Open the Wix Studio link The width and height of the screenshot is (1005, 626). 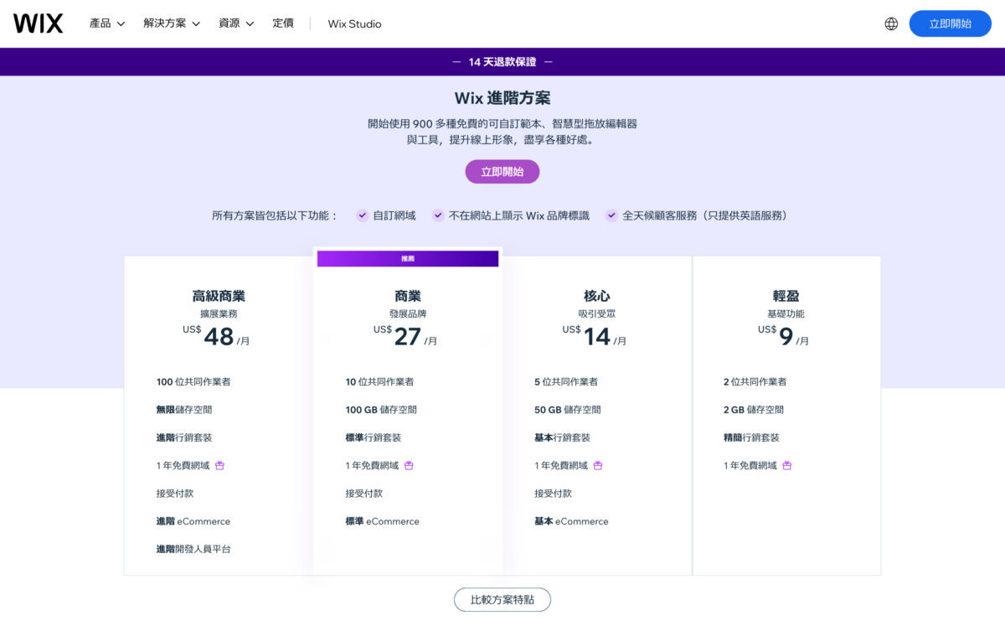coord(354,23)
